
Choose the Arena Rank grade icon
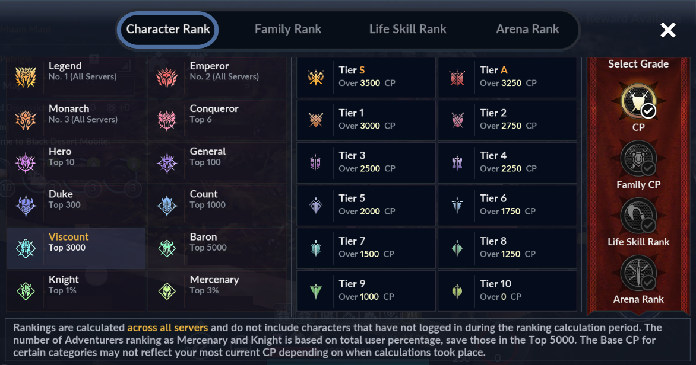[x=638, y=273]
